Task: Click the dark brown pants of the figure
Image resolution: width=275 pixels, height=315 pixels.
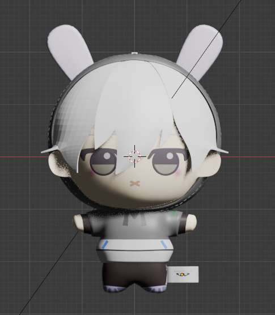Action: click(x=135, y=274)
